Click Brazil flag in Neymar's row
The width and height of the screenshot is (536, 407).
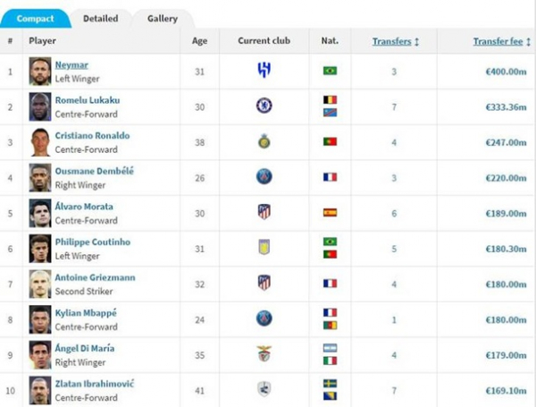330,71
